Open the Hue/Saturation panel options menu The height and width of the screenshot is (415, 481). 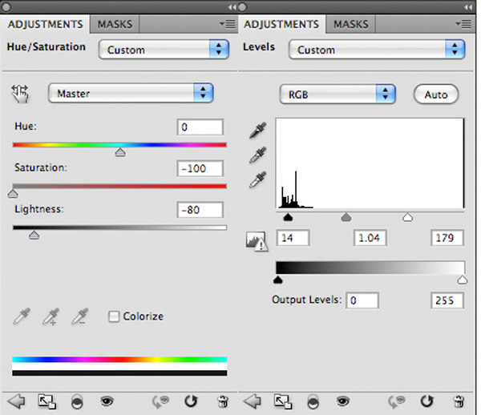228,24
